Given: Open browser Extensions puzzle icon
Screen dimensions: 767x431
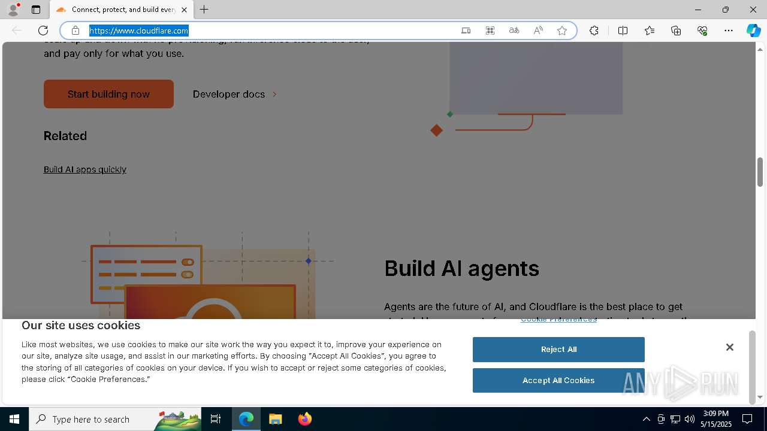Looking at the screenshot, I should (x=594, y=31).
